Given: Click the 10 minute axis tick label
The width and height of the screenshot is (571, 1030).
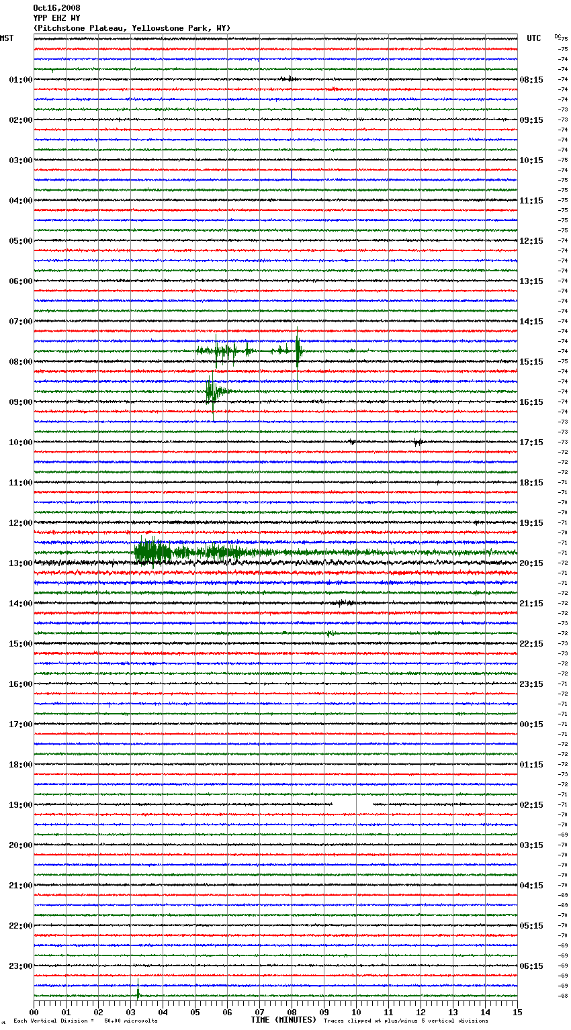Looking at the screenshot, I should 357,1013.
